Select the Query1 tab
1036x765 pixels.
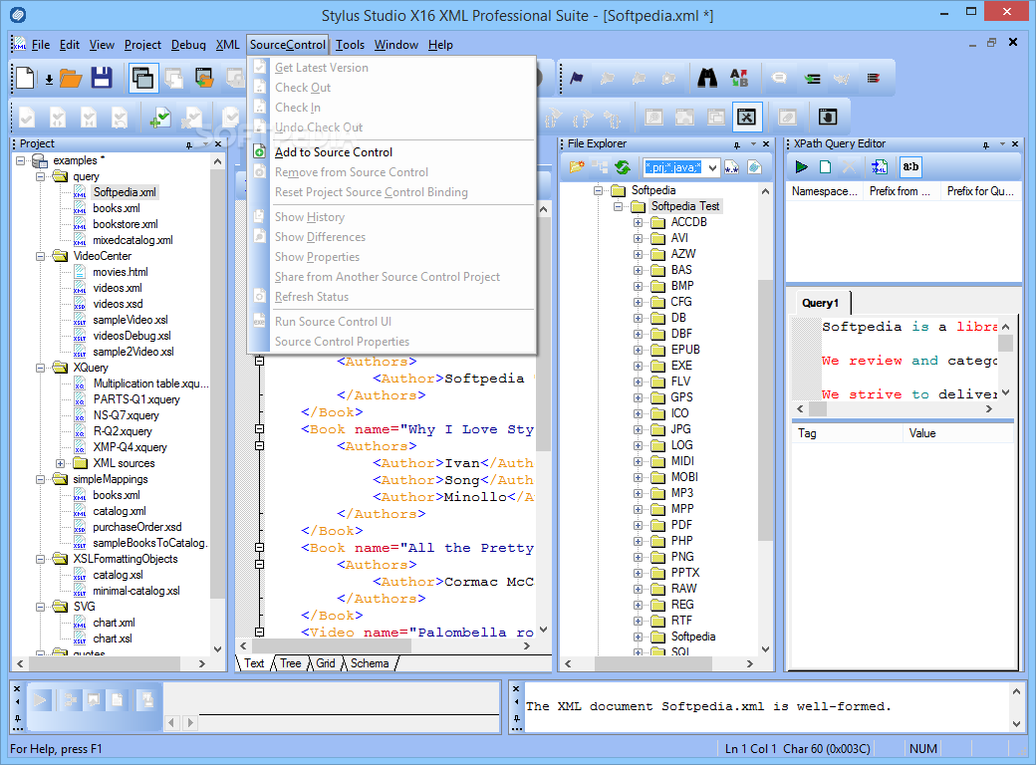[820, 303]
